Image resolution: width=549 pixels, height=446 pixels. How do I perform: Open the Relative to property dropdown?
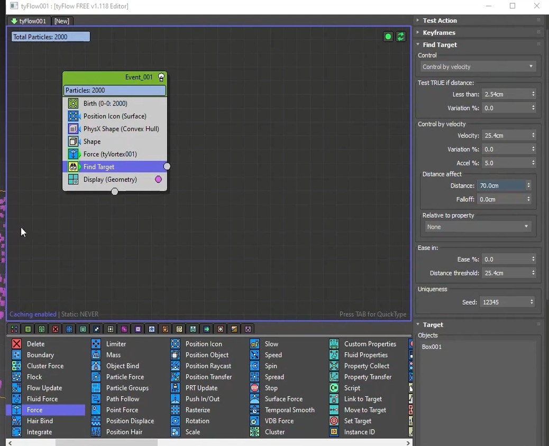[x=477, y=227]
